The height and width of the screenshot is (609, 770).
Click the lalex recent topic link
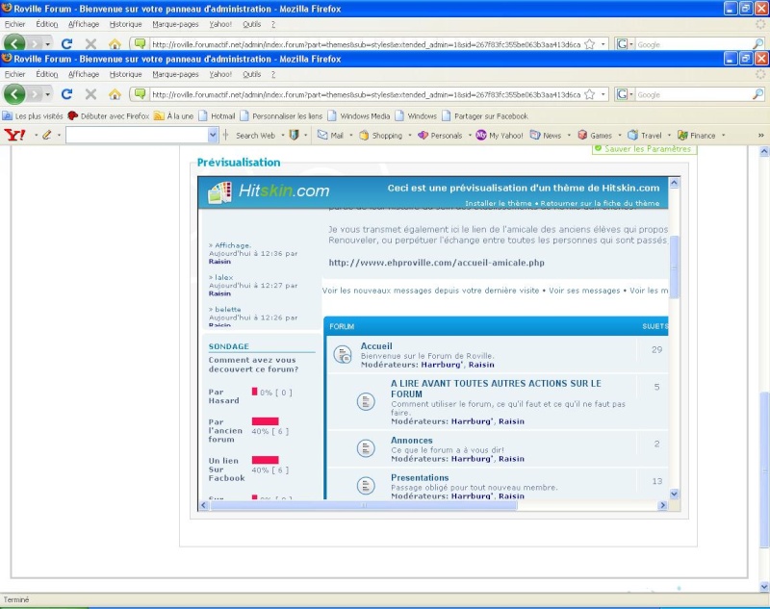[223, 277]
